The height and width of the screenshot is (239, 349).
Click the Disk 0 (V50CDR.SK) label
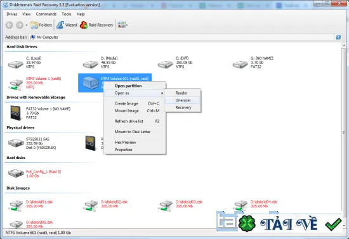41,148
